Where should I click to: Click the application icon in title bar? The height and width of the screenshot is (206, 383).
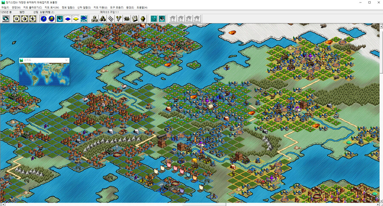pos(3,3)
